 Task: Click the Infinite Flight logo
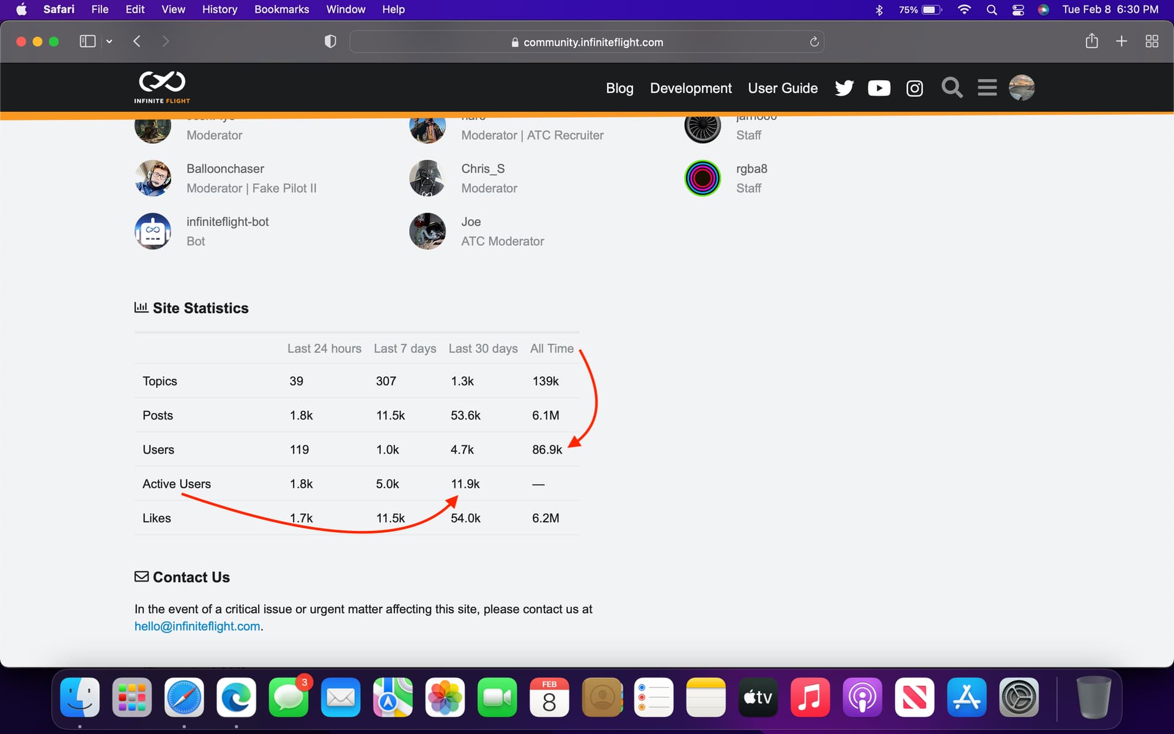point(162,87)
